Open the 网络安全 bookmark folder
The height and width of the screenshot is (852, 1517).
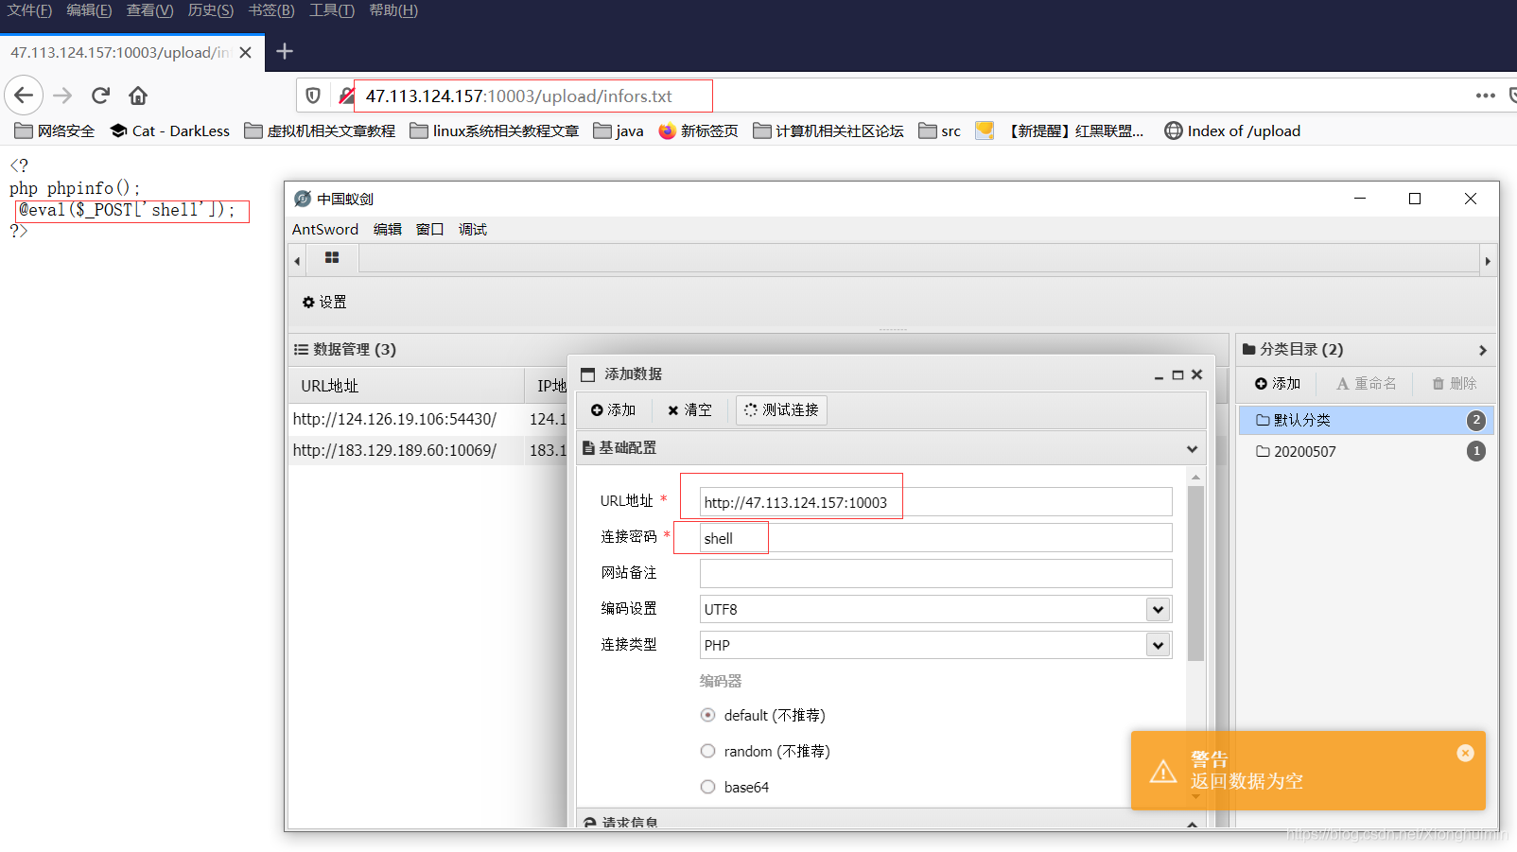pyautogui.click(x=55, y=130)
